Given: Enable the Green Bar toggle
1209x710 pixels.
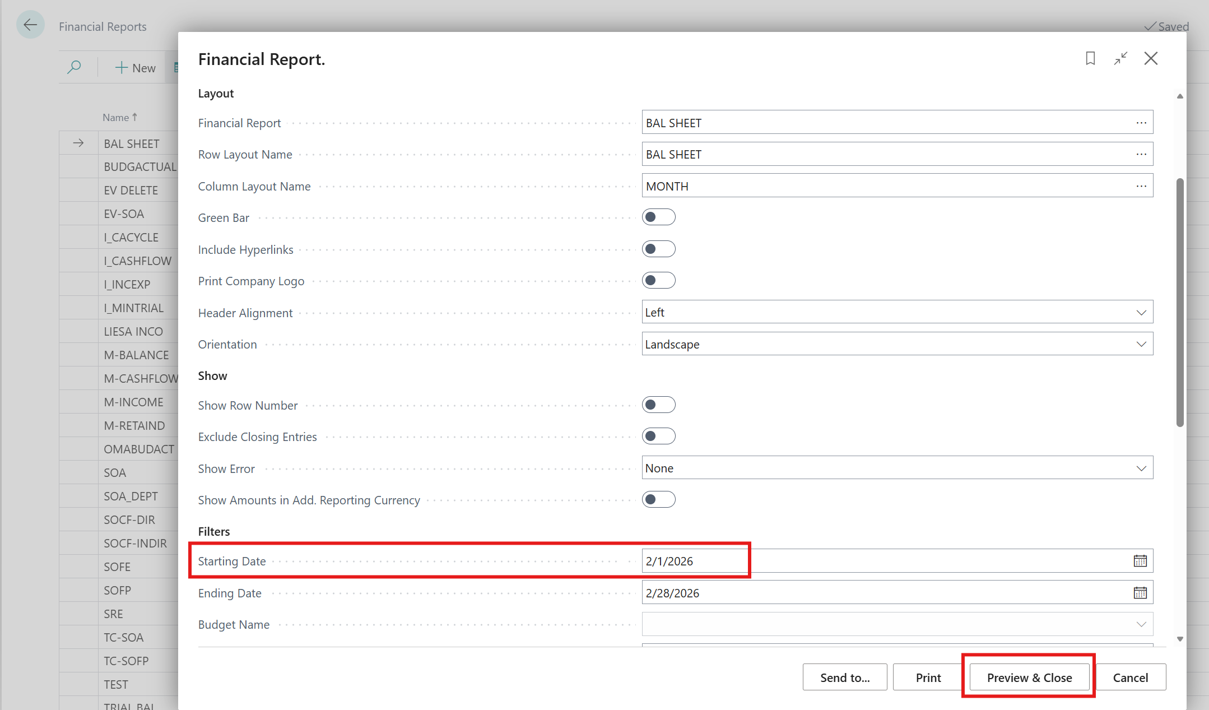Looking at the screenshot, I should pos(658,217).
